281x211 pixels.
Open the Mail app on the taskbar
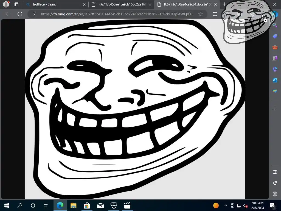tap(100, 206)
